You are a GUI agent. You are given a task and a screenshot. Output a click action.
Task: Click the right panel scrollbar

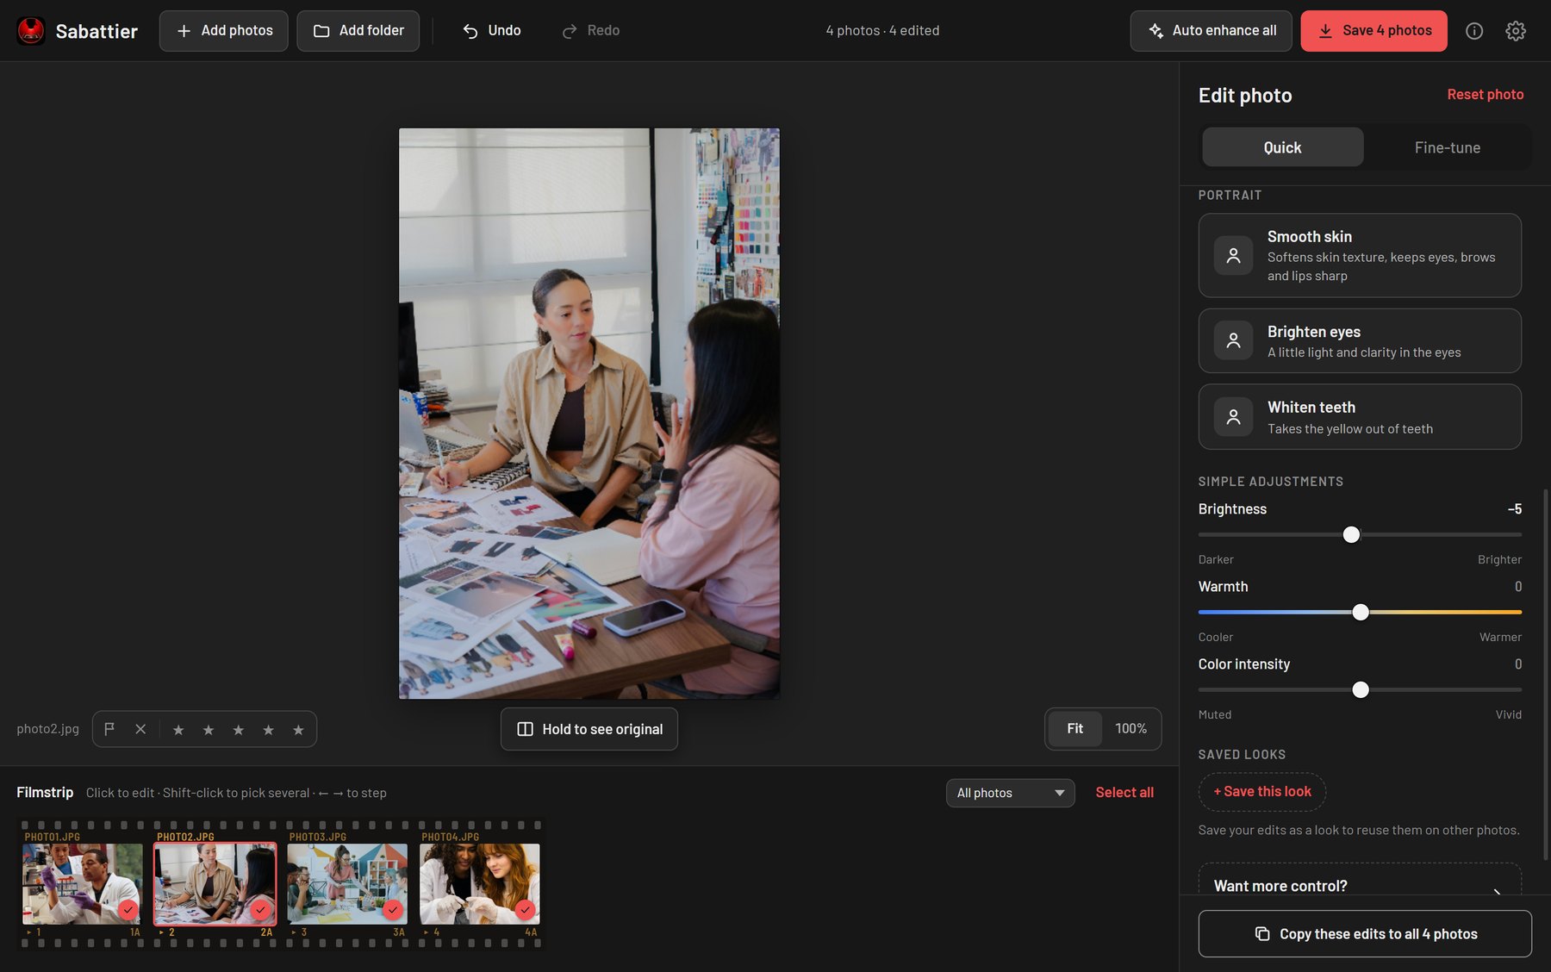coord(1546,675)
